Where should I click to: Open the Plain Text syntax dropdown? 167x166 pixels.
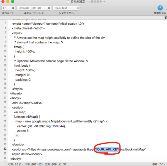[66, 8]
